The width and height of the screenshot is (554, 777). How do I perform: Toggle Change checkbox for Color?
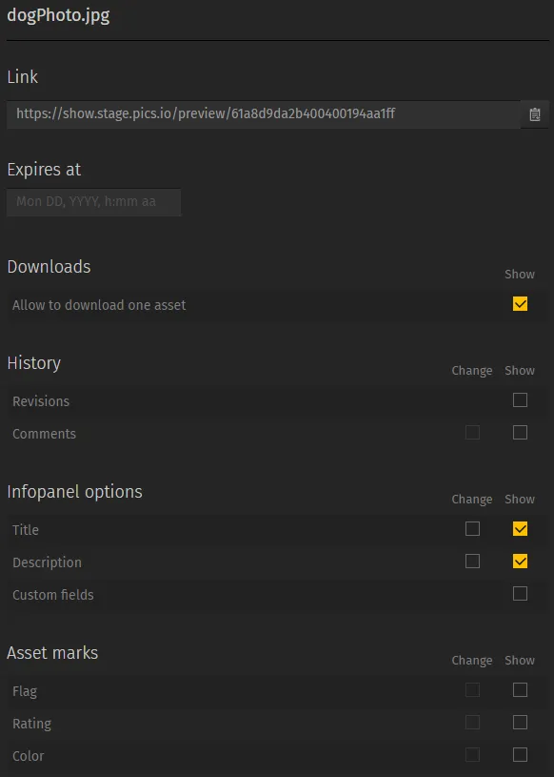(x=472, y=755)
